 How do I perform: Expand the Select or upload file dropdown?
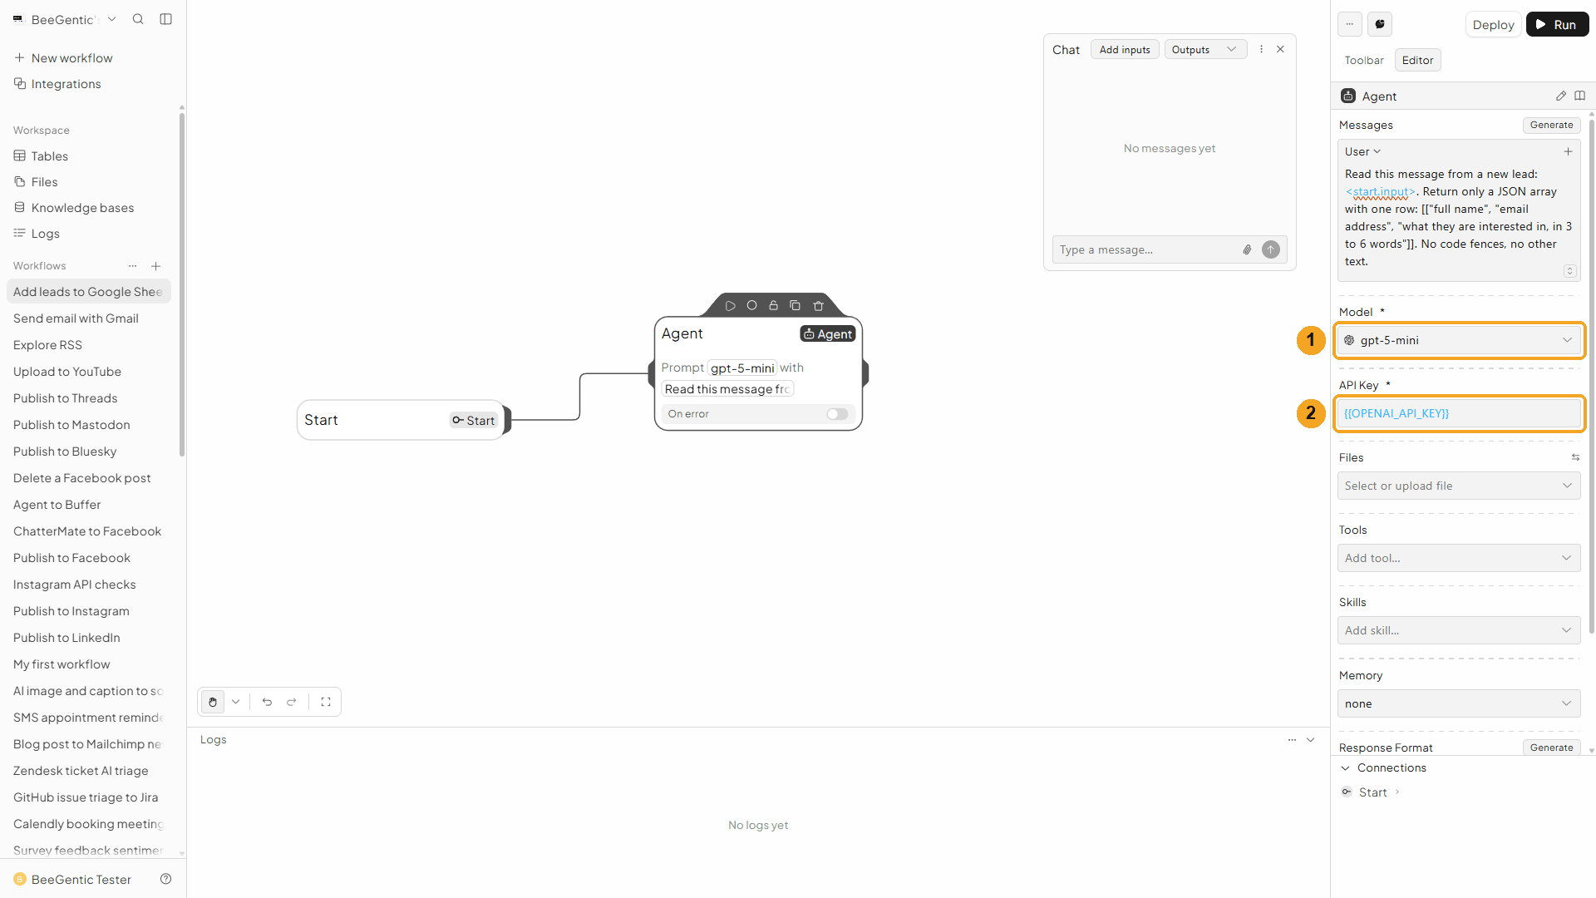coord(1459,486)
